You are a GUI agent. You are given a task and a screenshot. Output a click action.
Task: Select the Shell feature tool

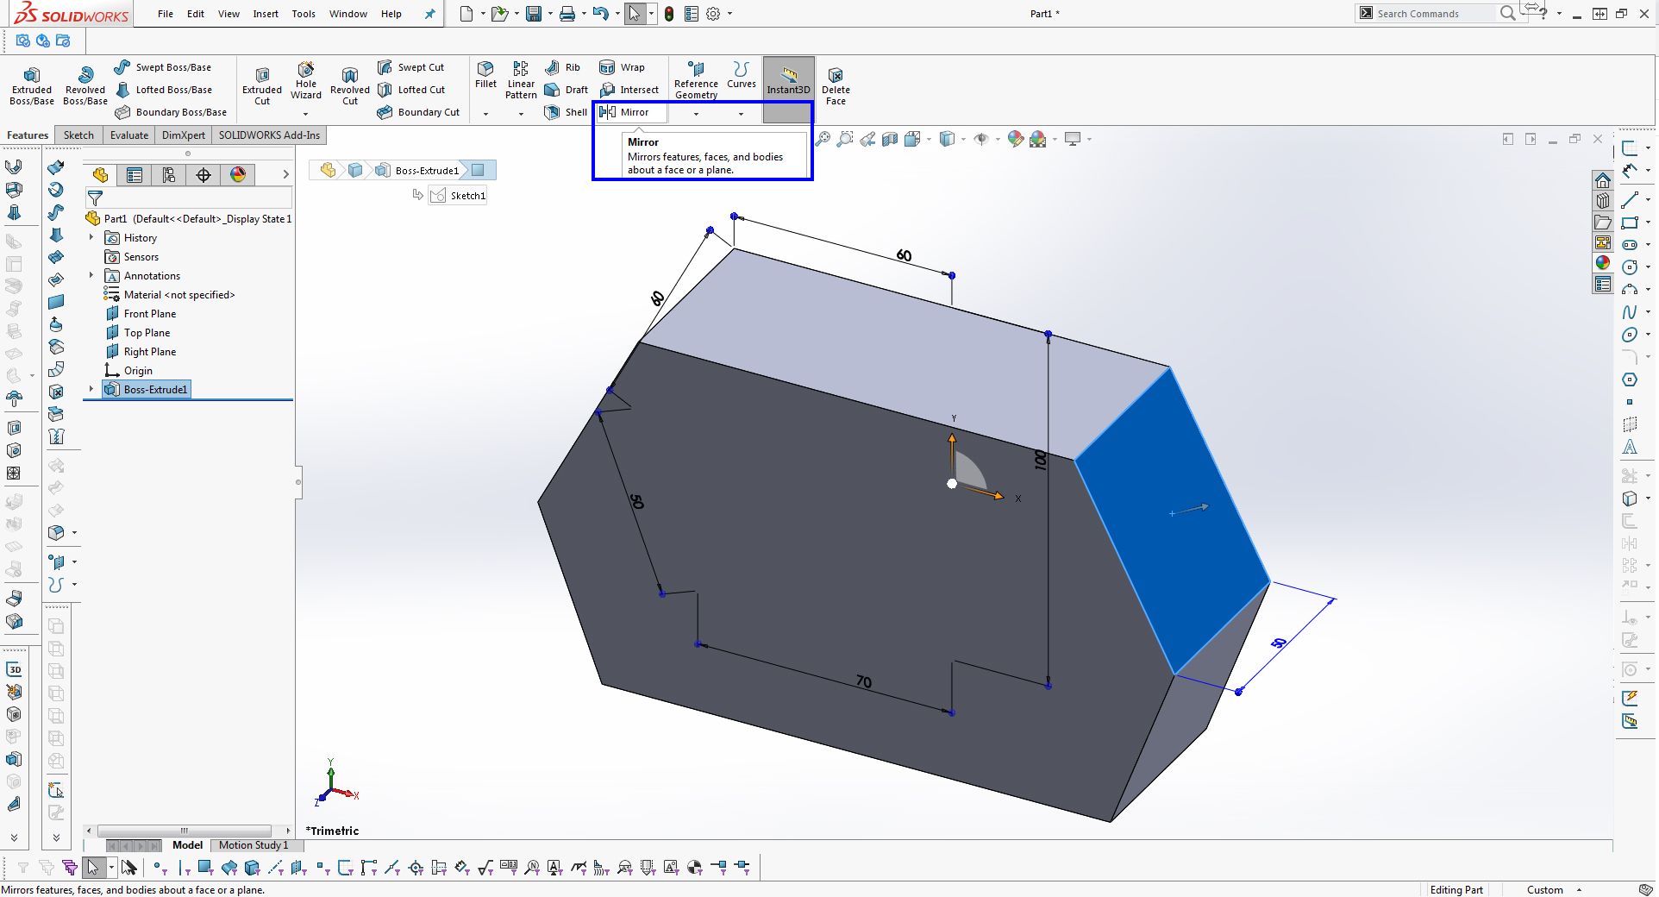tap(566, 112)
